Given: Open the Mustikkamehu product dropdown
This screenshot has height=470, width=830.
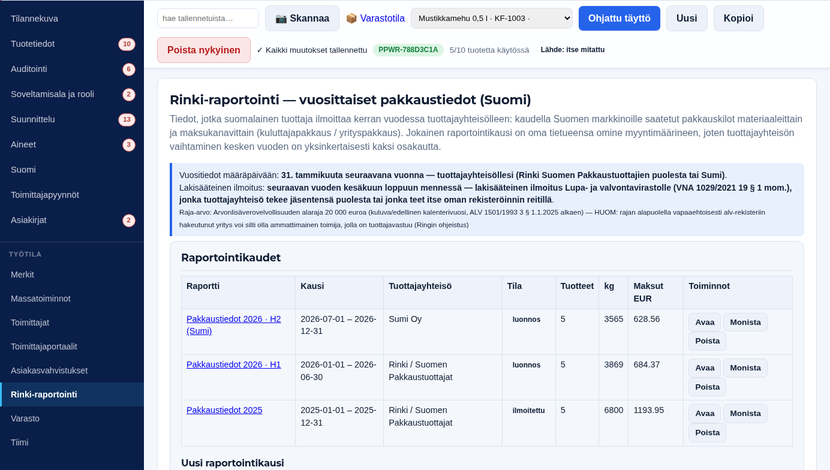Looking at the screenshot, I should (x=492, y=18).
